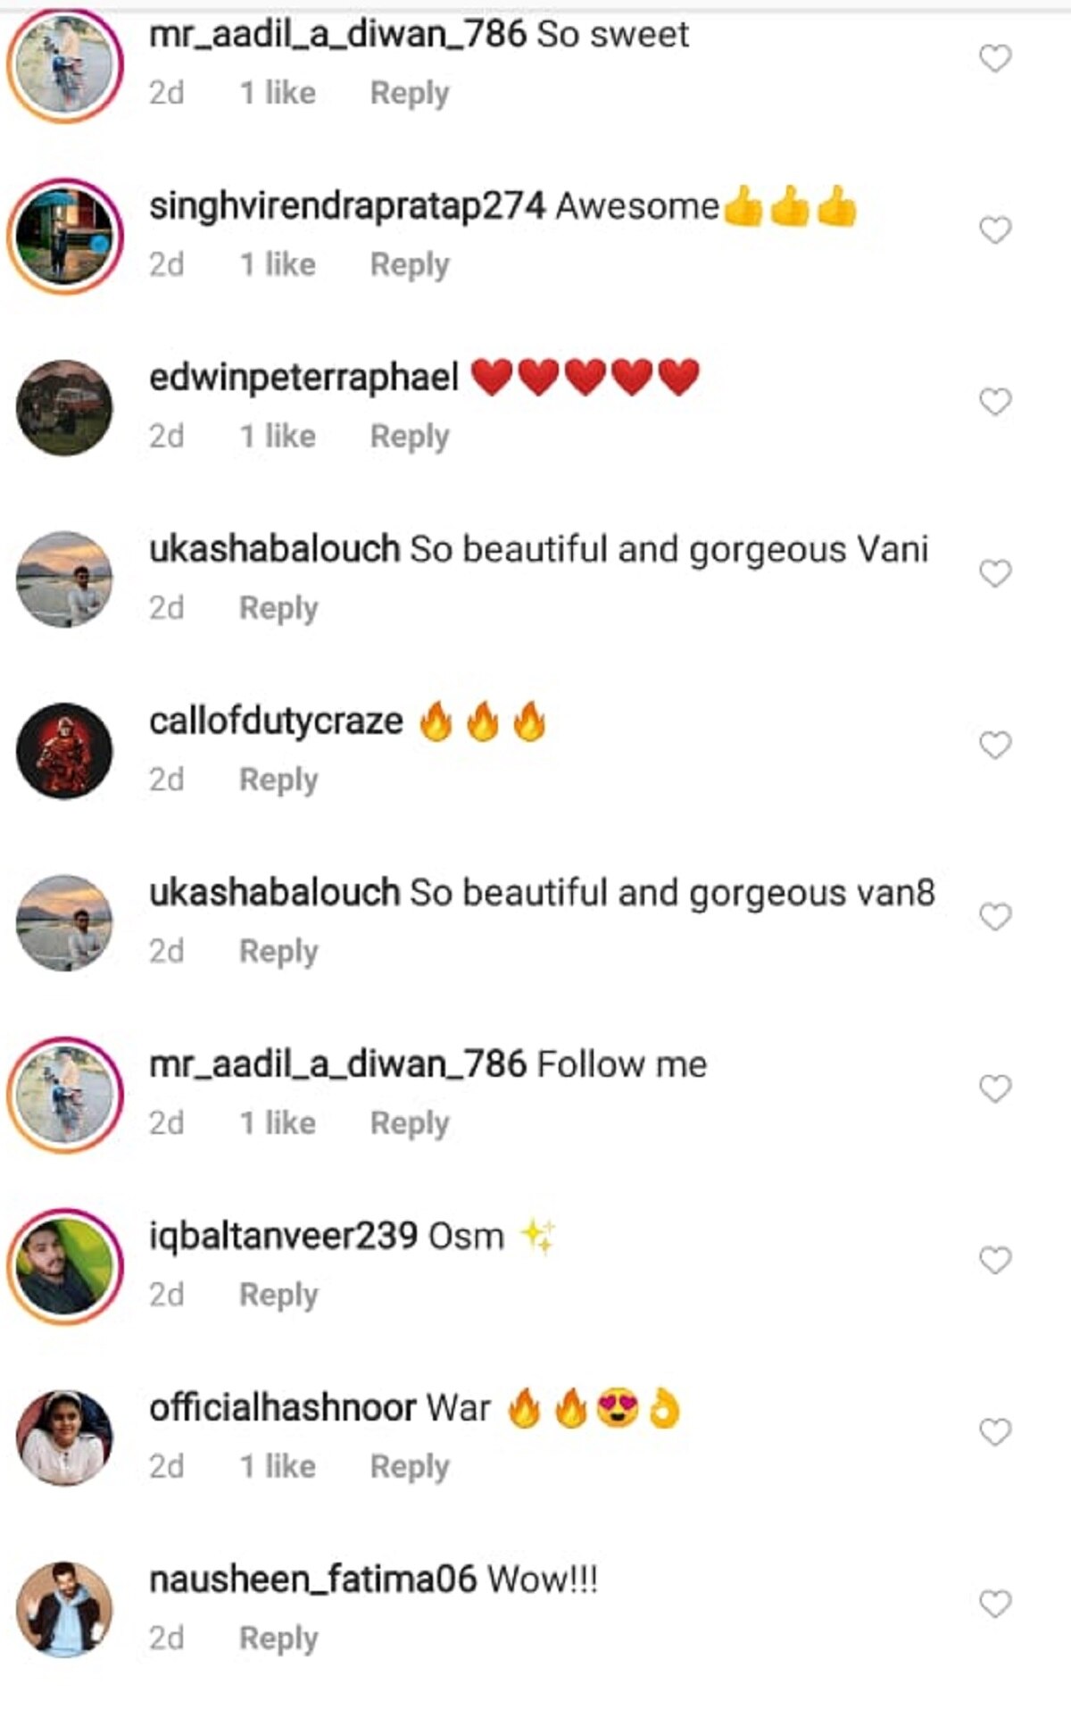Image resolution: width=1071 pixels, height=1709 pixels.
Task: Like callofdutycraze's fire emoji comment
Action: (995, 745)
